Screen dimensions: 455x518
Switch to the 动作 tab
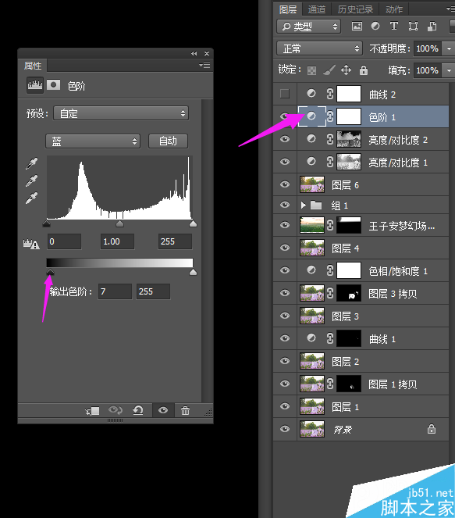(x=394, y=9)
